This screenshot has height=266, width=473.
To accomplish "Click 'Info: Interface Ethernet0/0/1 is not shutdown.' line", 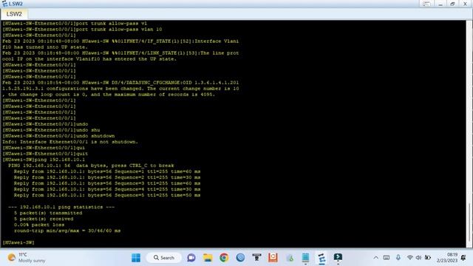I will (70, 142).
